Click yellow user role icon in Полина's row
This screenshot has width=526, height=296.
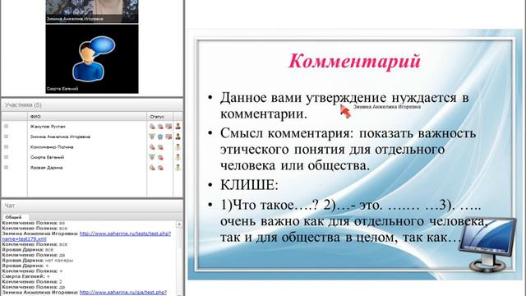[x=178, y=147]
